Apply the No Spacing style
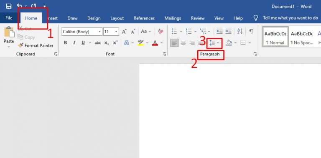The image size is (321, 158). click(302, 37)
